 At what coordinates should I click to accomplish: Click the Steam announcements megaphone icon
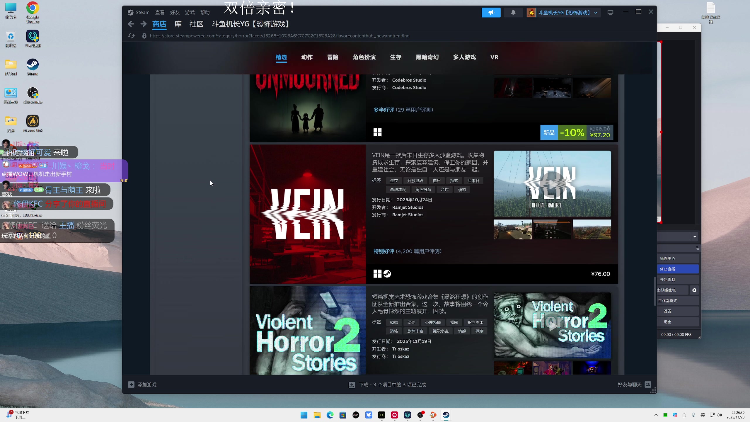point(491,13)
